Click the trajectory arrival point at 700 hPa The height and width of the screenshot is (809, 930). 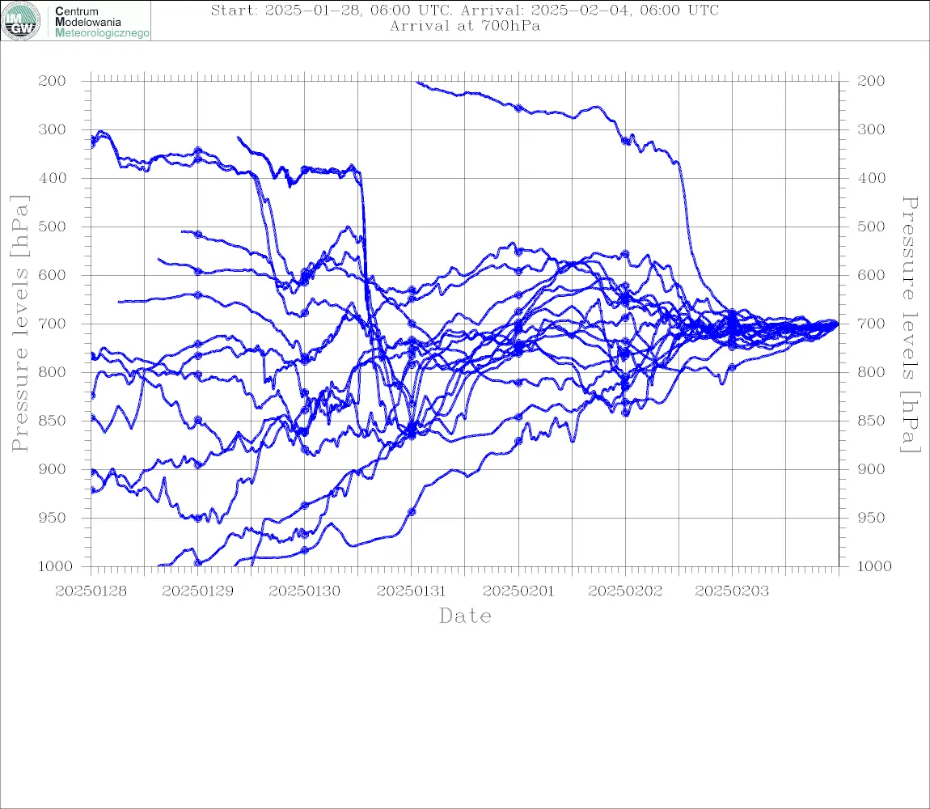836,324
